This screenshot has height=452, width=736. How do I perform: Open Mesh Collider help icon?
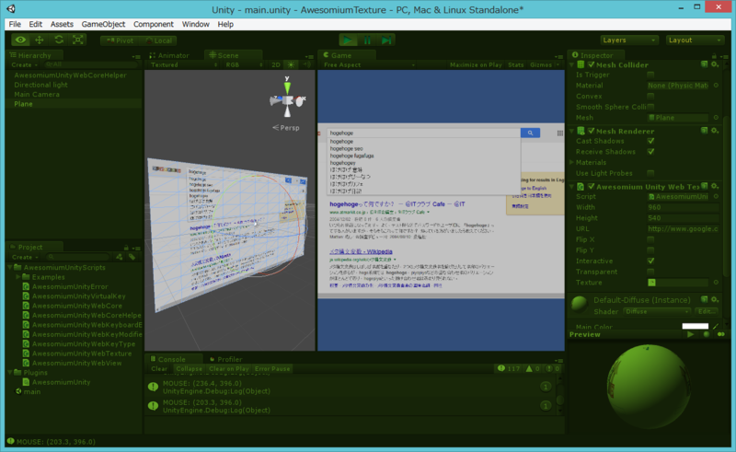point(705,64)
